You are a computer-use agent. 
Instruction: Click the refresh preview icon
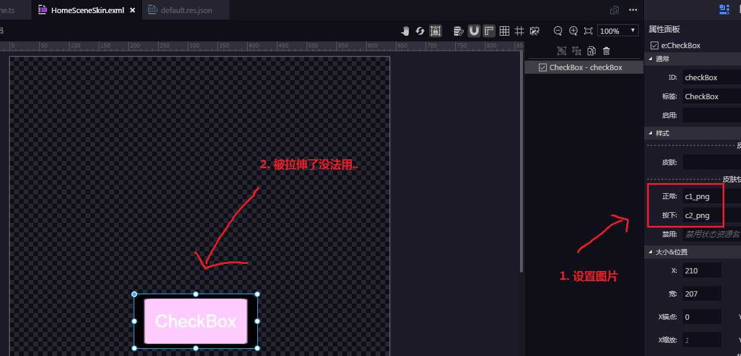click(x=420, y=31)
